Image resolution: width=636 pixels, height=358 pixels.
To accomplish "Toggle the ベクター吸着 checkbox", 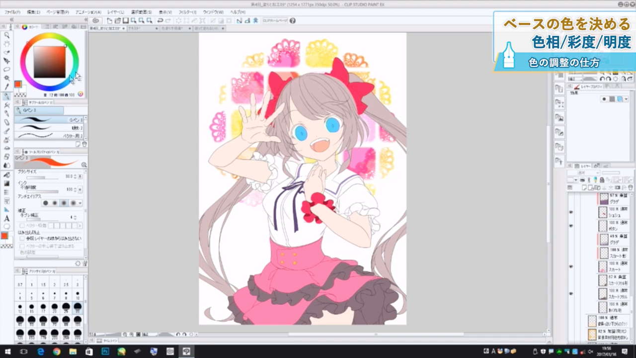I will click(x=22, y=226).
